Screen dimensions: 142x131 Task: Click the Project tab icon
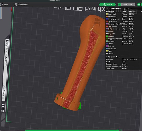pyautogui.click(x=0, y=4)
